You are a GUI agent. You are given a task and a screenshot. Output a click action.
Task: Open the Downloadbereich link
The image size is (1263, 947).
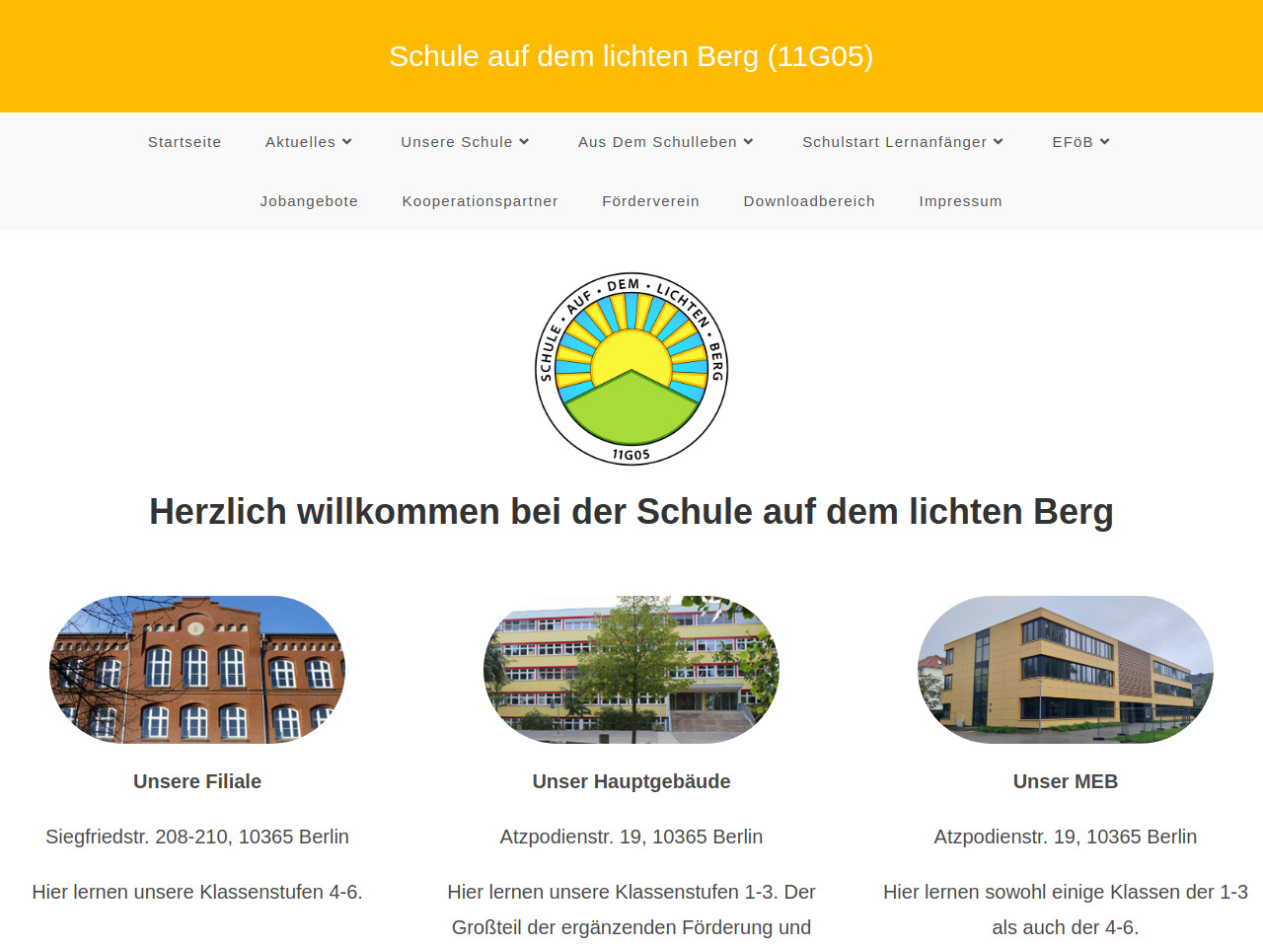pyautogui.click(x=809, y=201)
